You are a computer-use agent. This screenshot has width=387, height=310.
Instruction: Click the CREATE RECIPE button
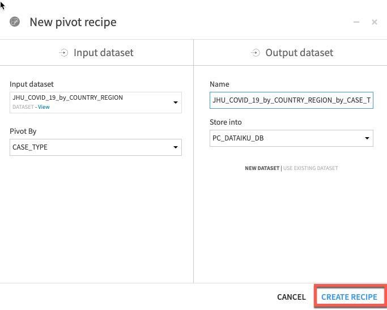[349, 297]
